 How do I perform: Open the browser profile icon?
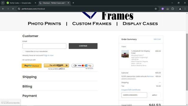click(180, 9)
